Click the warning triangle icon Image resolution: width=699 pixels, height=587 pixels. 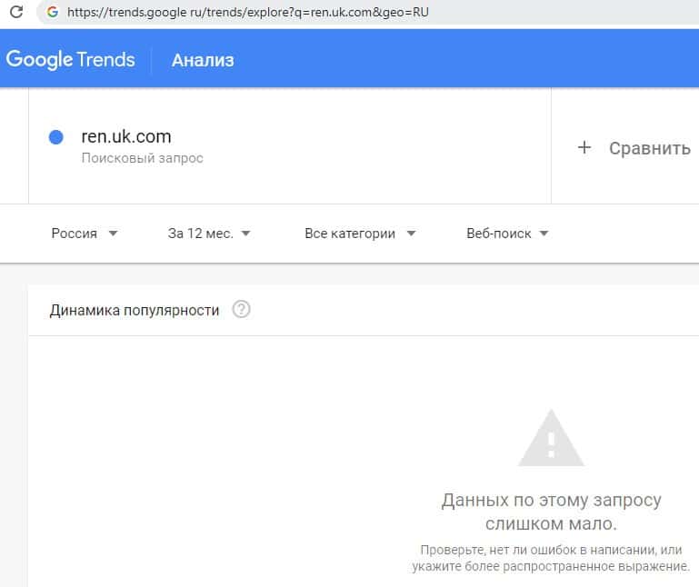551,438
